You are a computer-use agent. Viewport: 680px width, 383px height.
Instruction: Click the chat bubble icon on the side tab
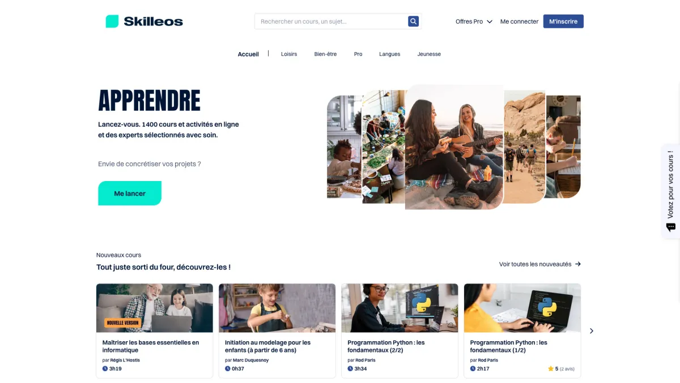[x=671, y=227]
